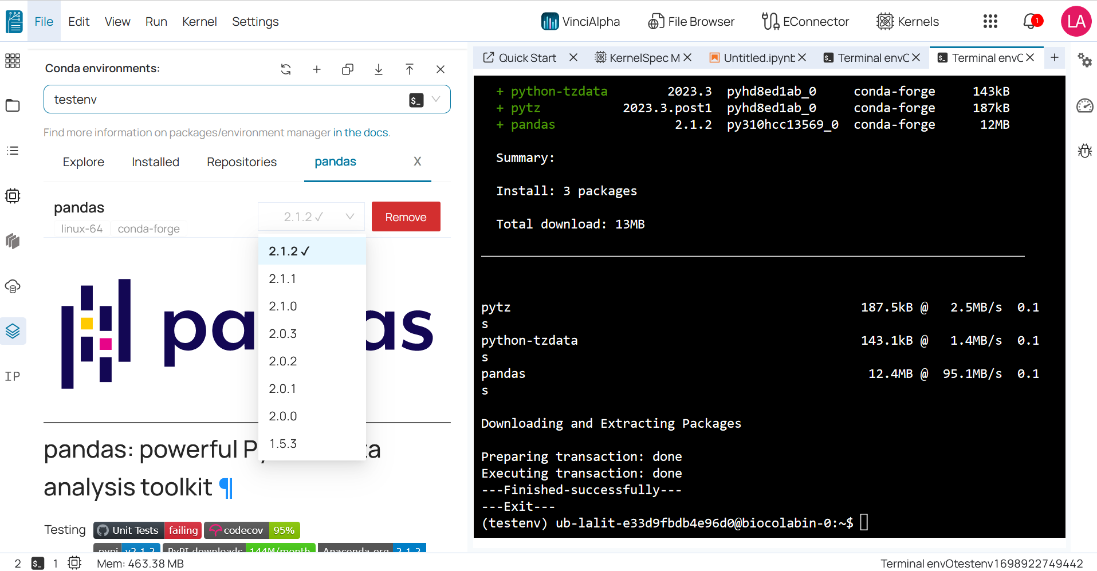Export conda environment with upload arrow
The width and height of the screenshot is (1097, 571).
[410, 69]
